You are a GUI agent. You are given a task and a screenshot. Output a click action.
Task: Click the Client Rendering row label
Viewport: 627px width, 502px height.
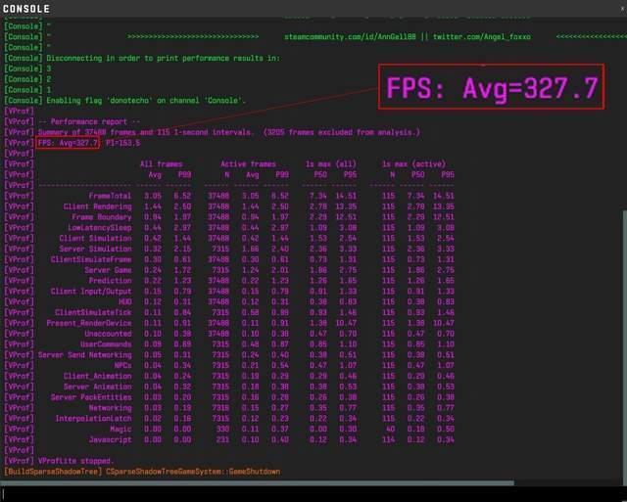click(x=97, y=206)
